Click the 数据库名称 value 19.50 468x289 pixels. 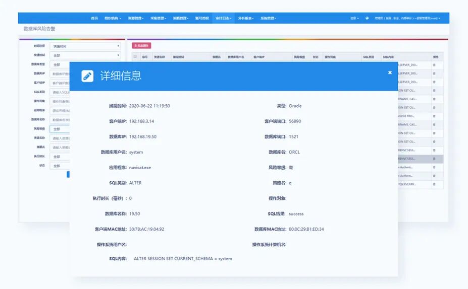point(134,213)
